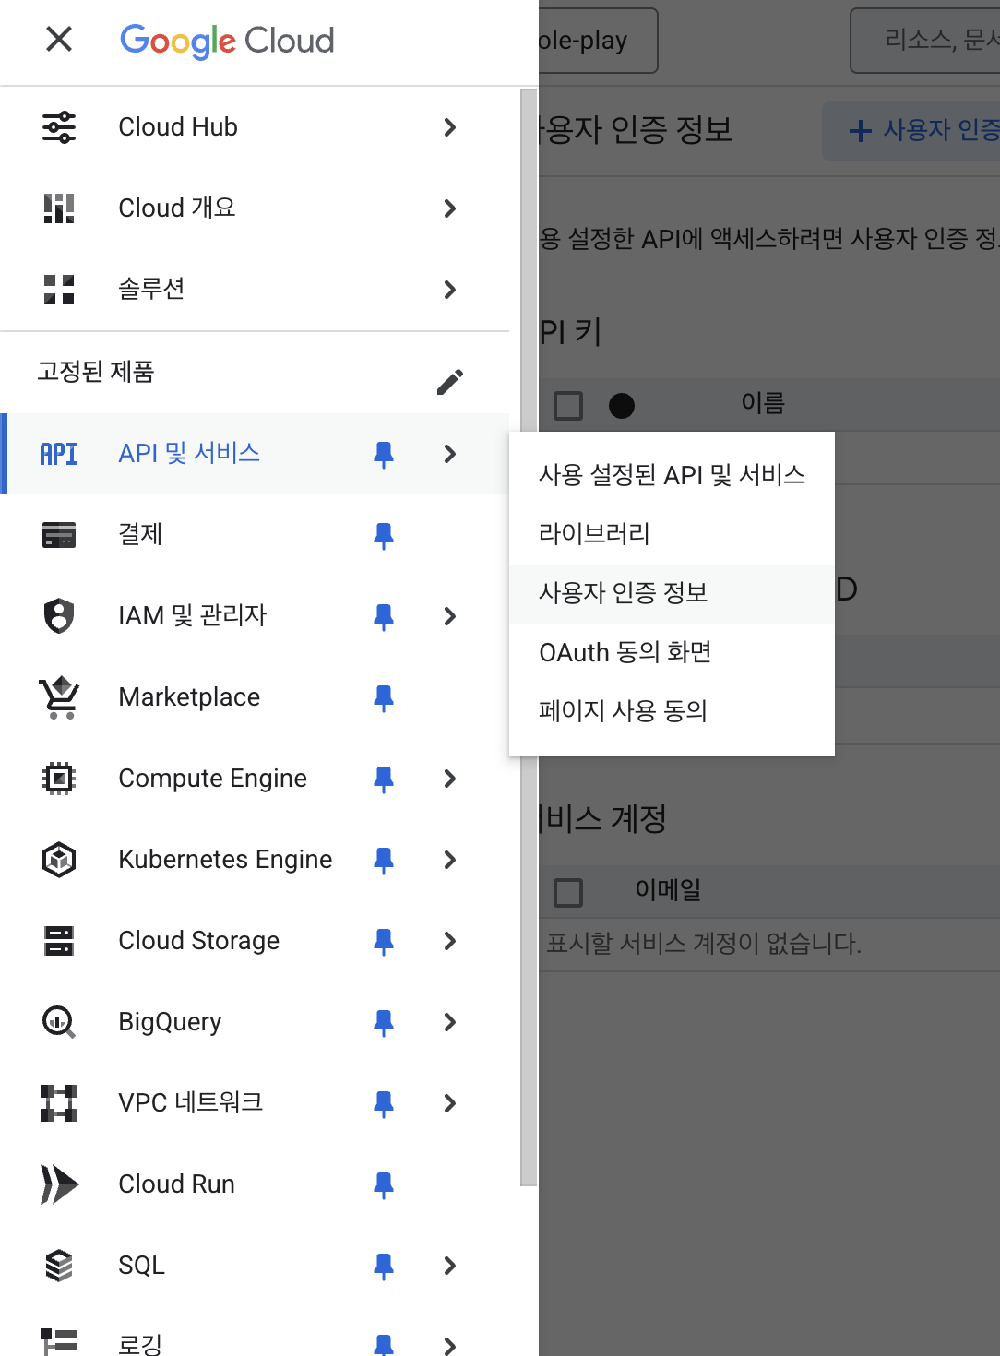Click the 로깅 list icon
1000x1356 pixels.
(x=59, y=1343)
